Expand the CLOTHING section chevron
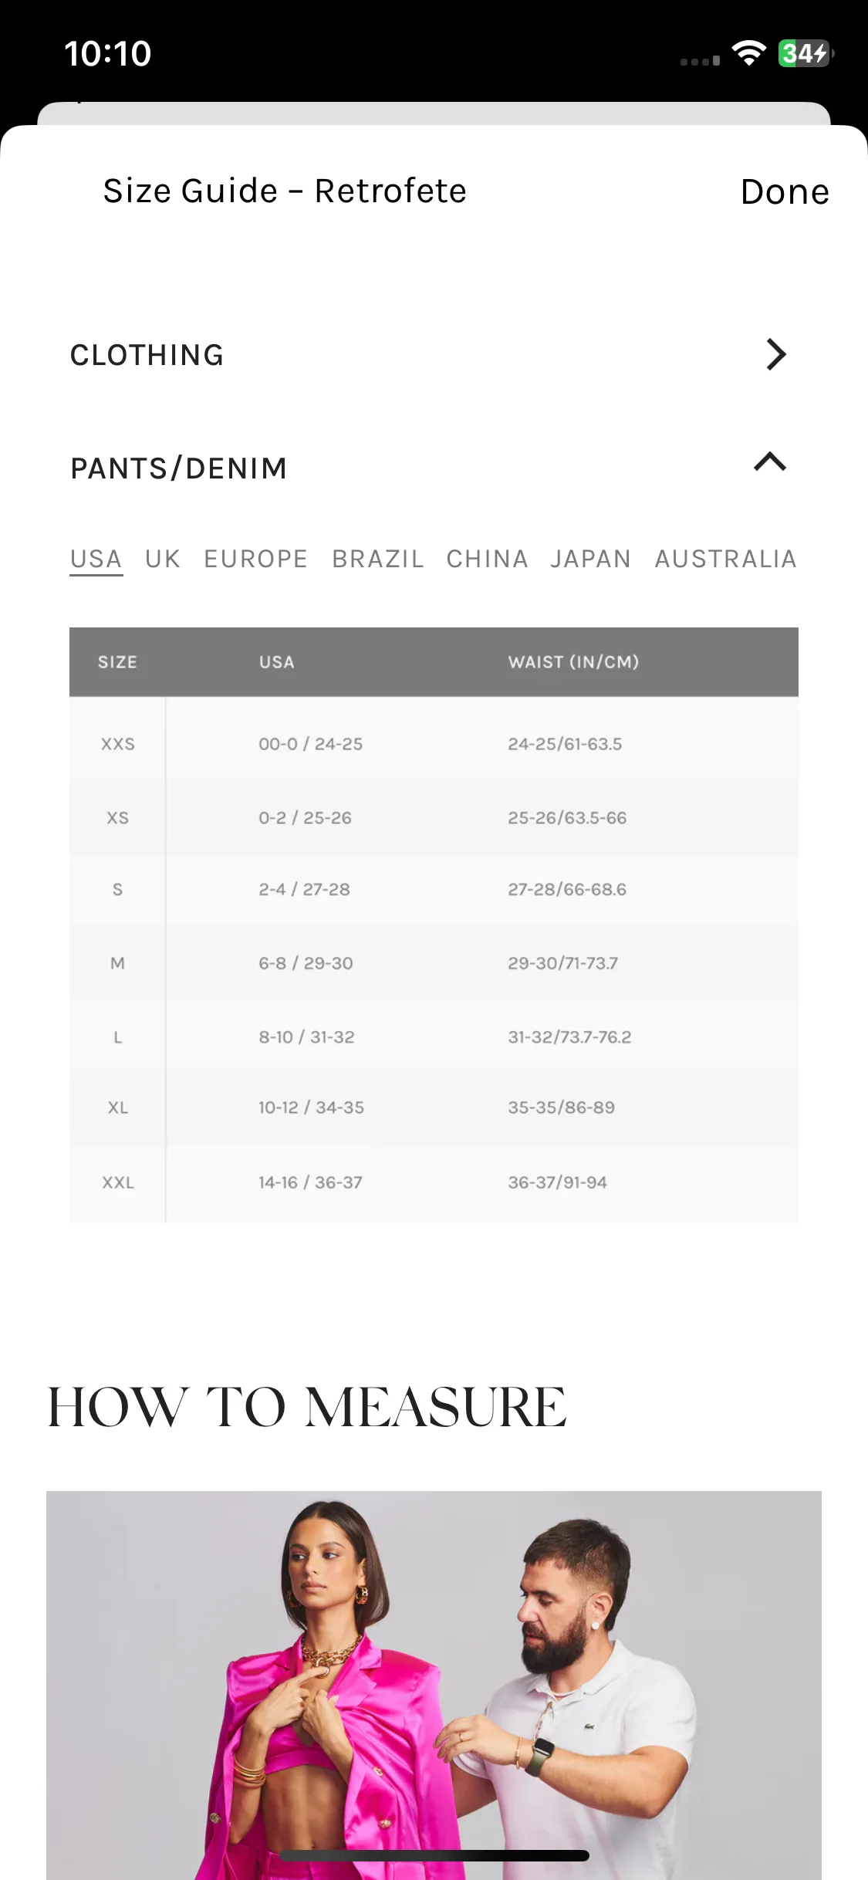The height and width of the screenshot is (1880, 868). tap(775, 355)
